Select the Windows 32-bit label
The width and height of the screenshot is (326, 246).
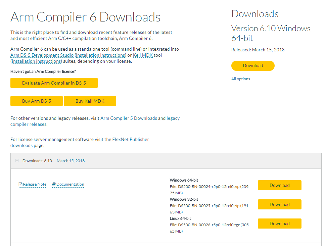(x=184, y=199)
